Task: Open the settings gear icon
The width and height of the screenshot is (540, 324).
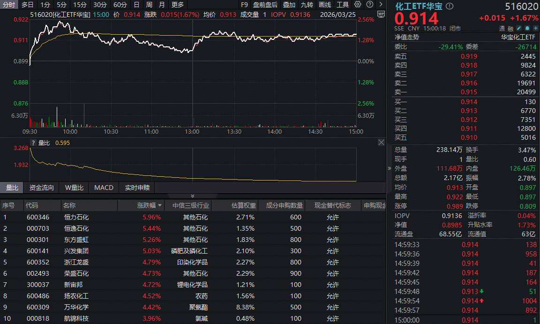Action: click(357, 4)
